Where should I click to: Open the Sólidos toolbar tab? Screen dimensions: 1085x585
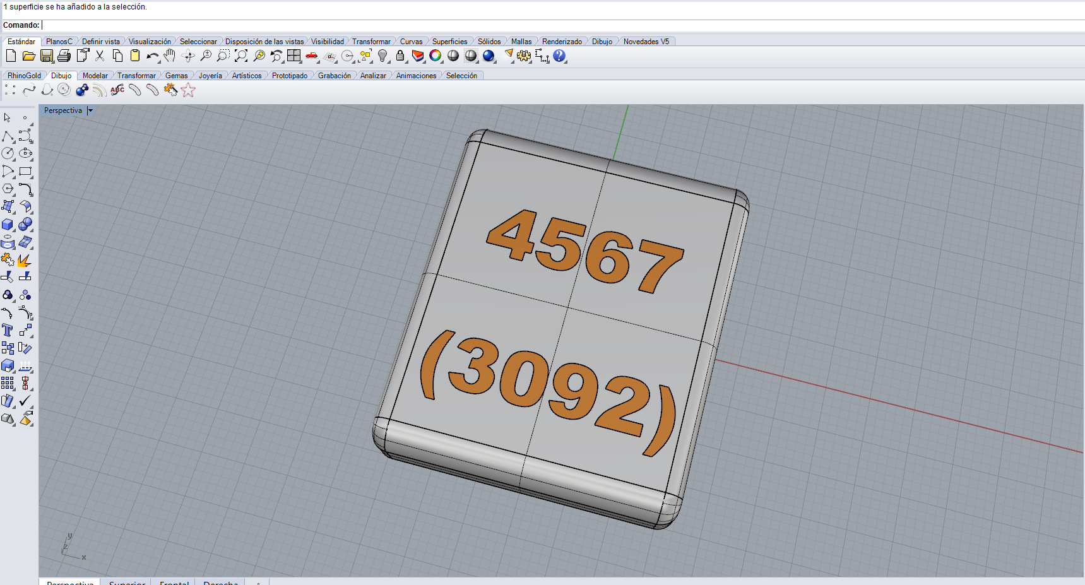[489, 42]
